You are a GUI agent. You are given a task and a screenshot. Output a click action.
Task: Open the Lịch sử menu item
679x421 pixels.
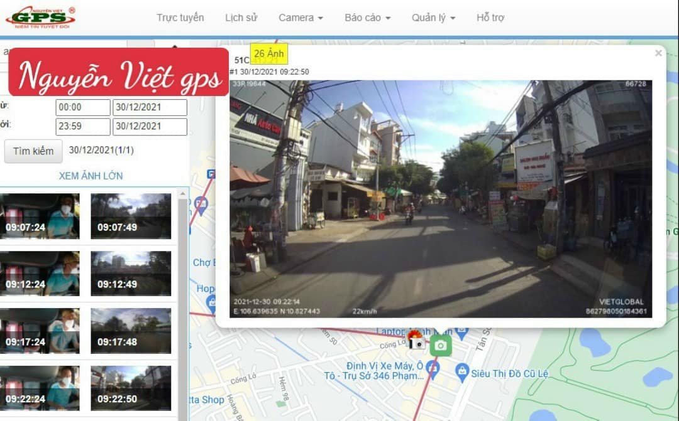tap(241, 18)
